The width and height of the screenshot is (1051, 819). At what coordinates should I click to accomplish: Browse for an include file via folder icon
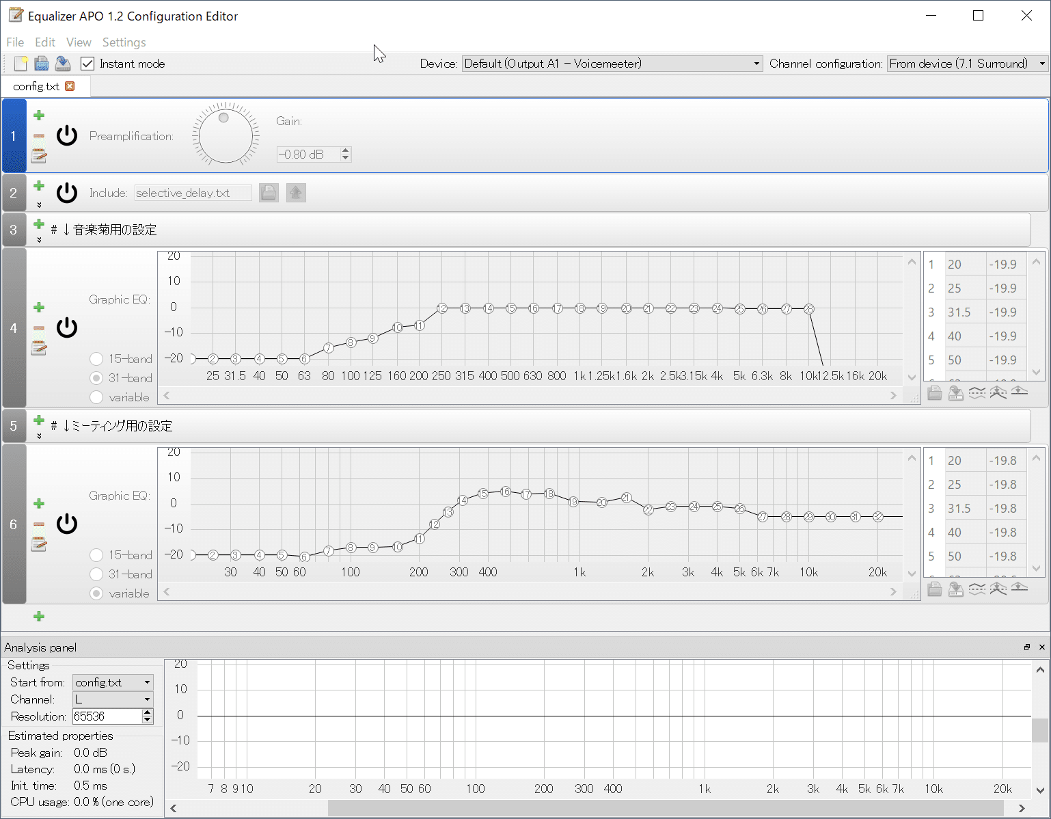(269, 193)
